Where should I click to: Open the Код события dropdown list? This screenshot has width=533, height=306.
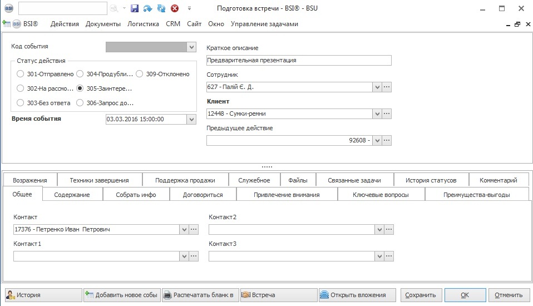(x=191, y=47)
